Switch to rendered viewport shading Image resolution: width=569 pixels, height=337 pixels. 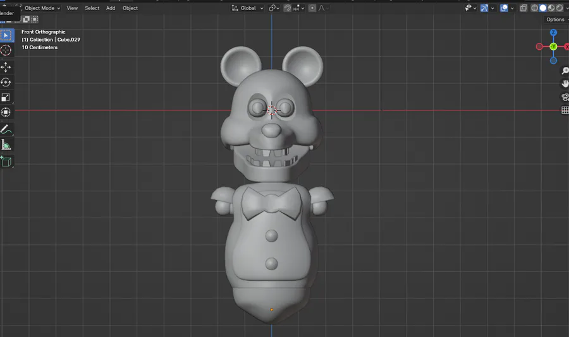point(560,8)
